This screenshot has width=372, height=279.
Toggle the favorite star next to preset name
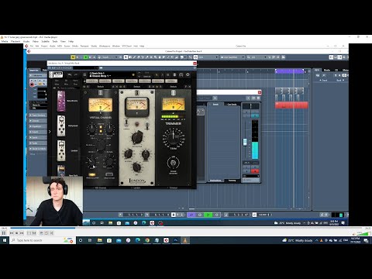click(133, 74)
